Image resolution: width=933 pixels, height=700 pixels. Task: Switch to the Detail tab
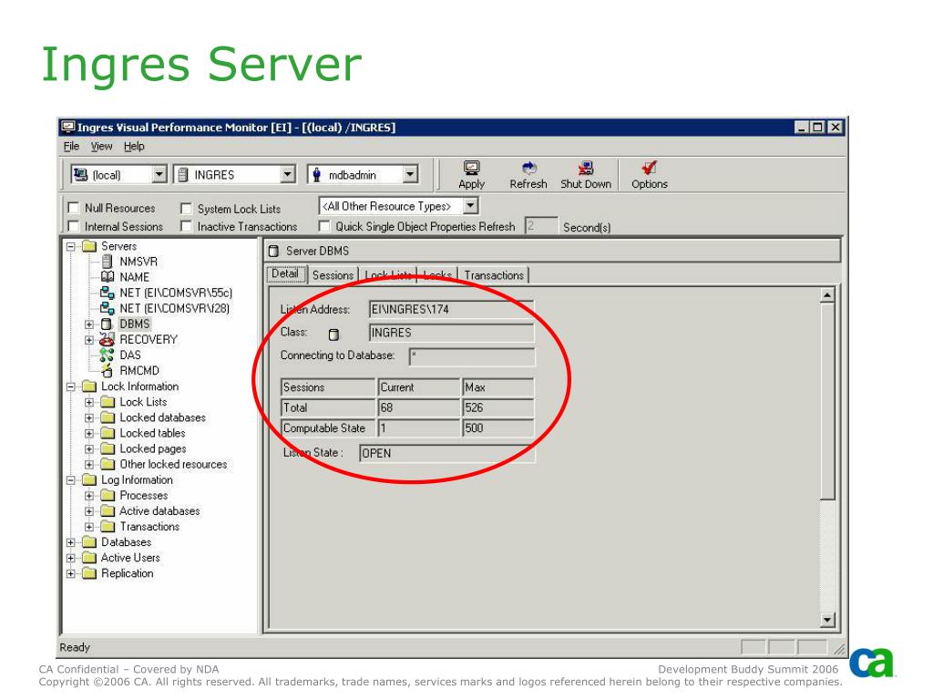pos(285,273)
